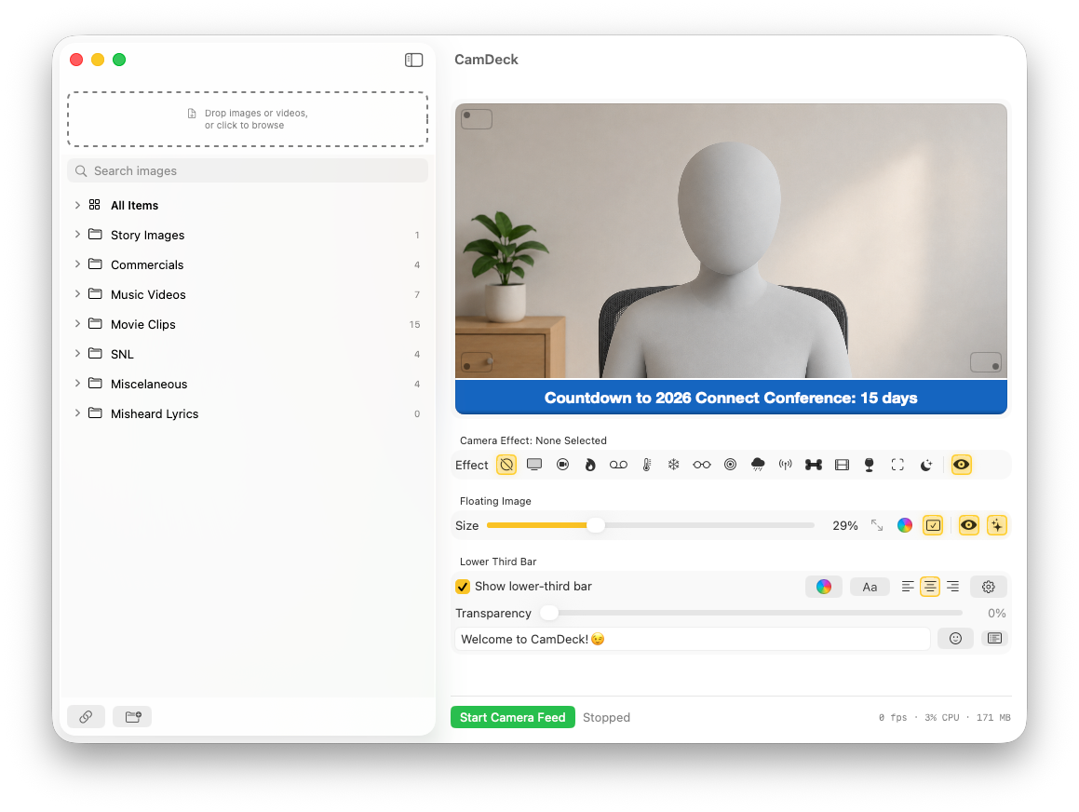Apply the viewfinder frame camera effect
Viewport: 1079px width, 812px height.
tap(897, 465)
